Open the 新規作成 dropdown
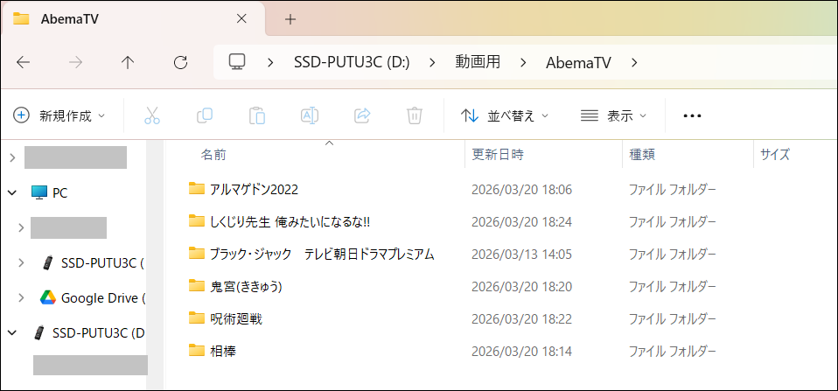838x391 pixels. tap(59, 115)
